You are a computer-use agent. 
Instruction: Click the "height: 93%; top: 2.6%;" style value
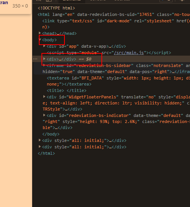tap(109, 121)
